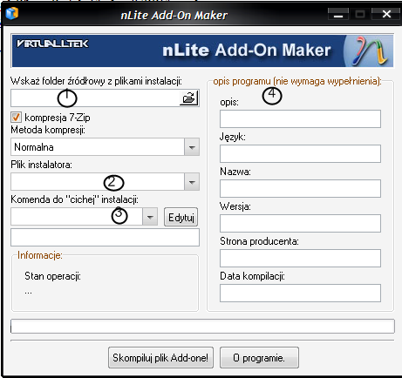The width and height of the screenshot is (402, 378).
Task: Click the Data kompilacji field
Action: pyautogui.click(x=300, y=293)
